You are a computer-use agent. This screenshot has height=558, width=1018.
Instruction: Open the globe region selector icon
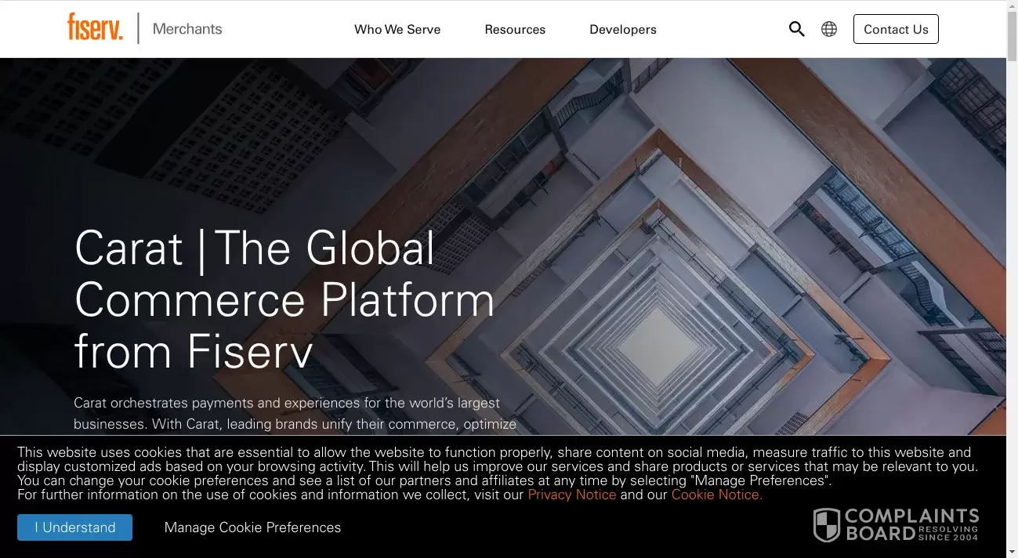[829, 29]
